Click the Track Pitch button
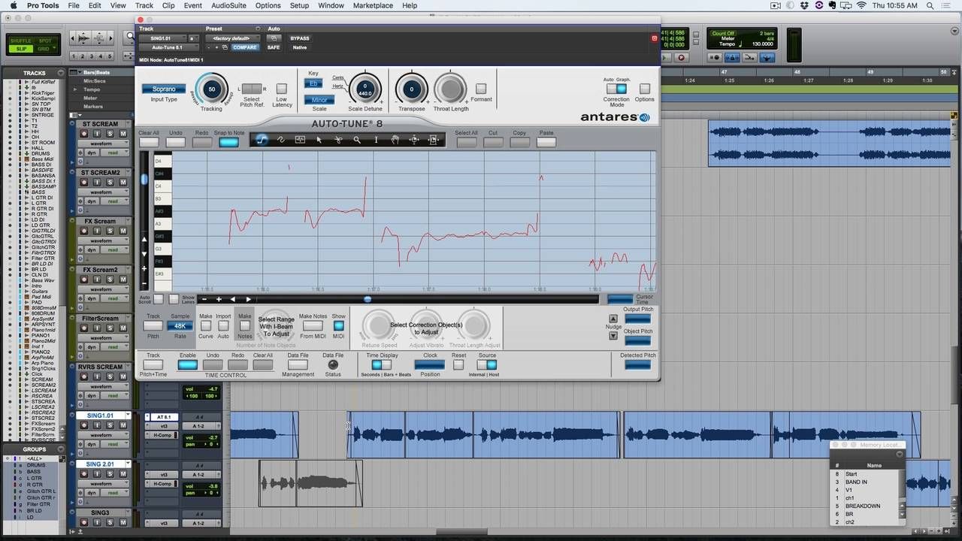This screenshot has width=962, height=541. click(x=153, y=325)
